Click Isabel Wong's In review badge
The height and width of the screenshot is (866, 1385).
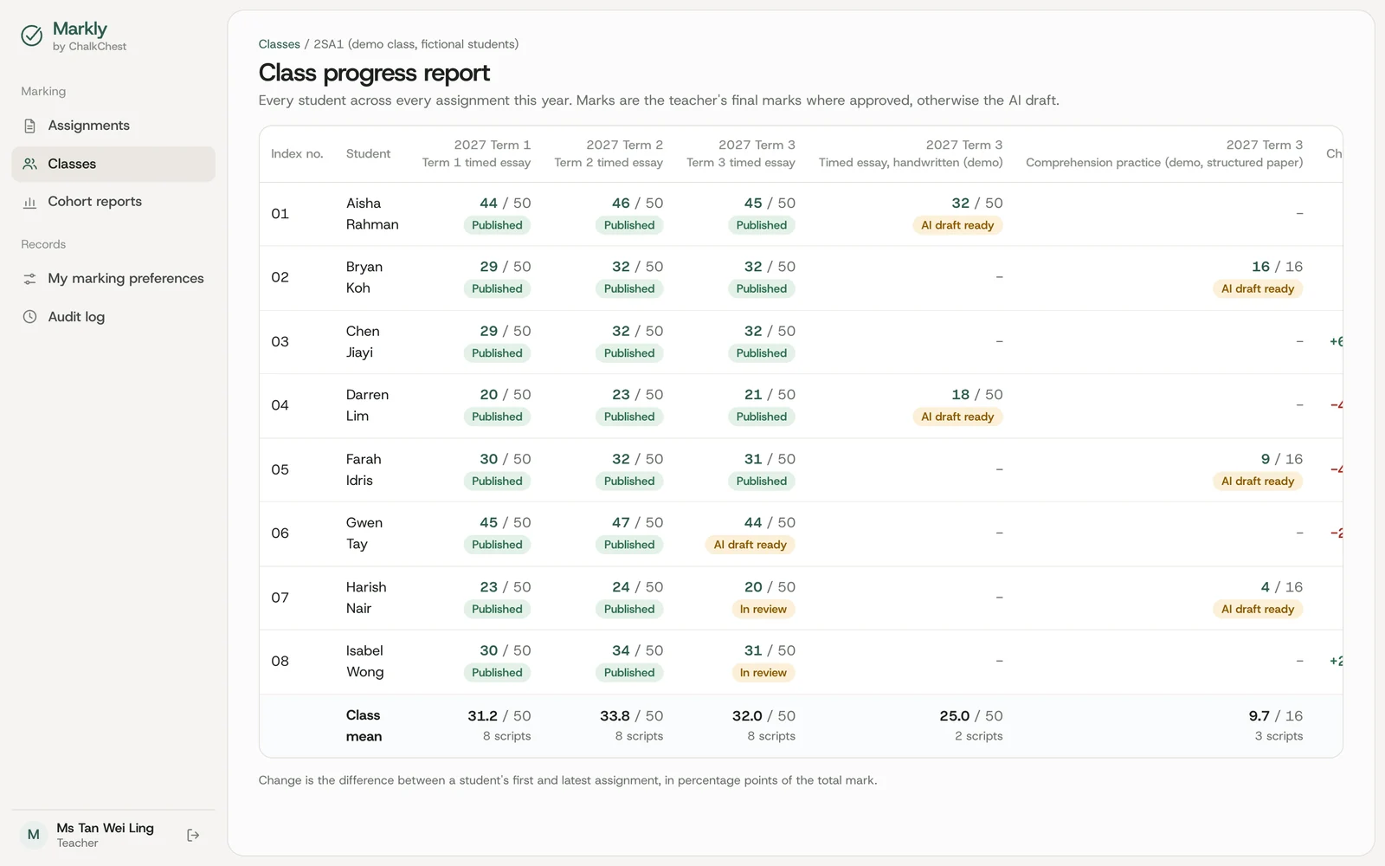tap(763, 673)
